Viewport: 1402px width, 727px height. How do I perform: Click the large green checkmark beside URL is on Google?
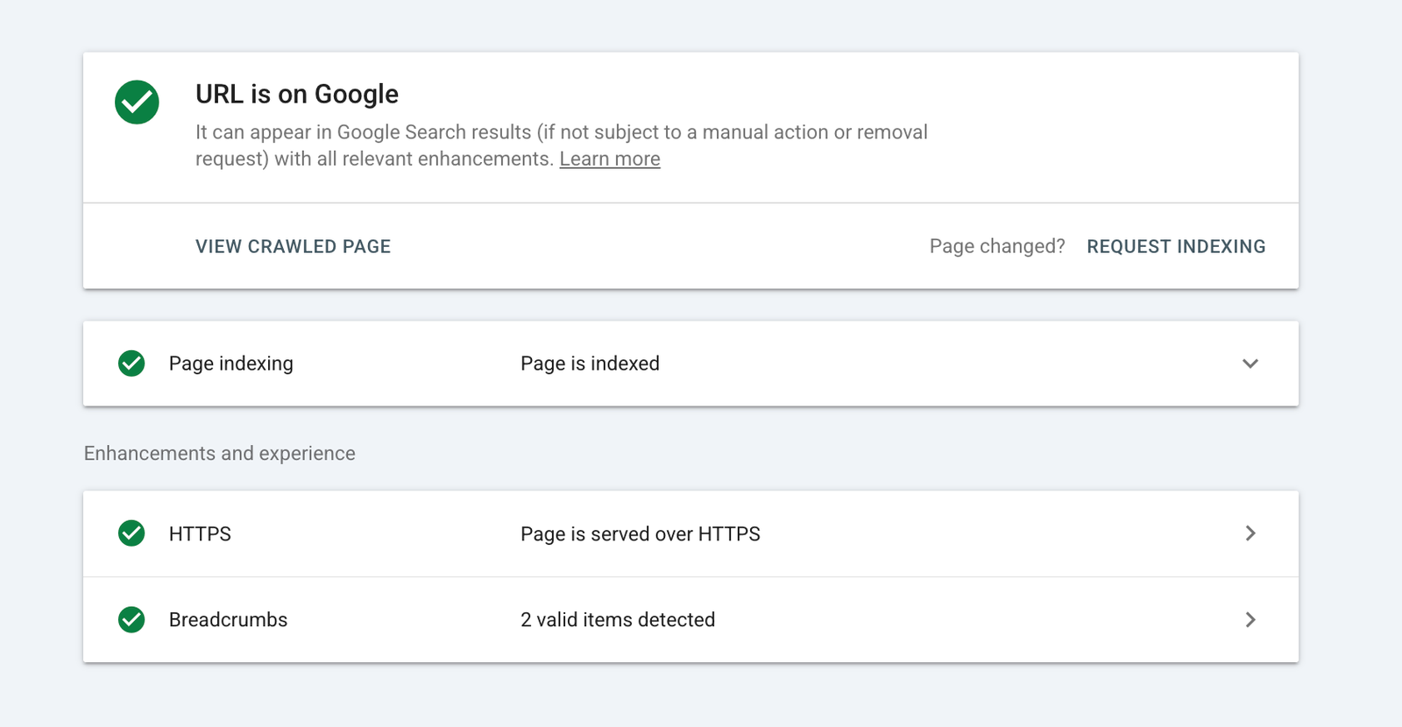137,102
